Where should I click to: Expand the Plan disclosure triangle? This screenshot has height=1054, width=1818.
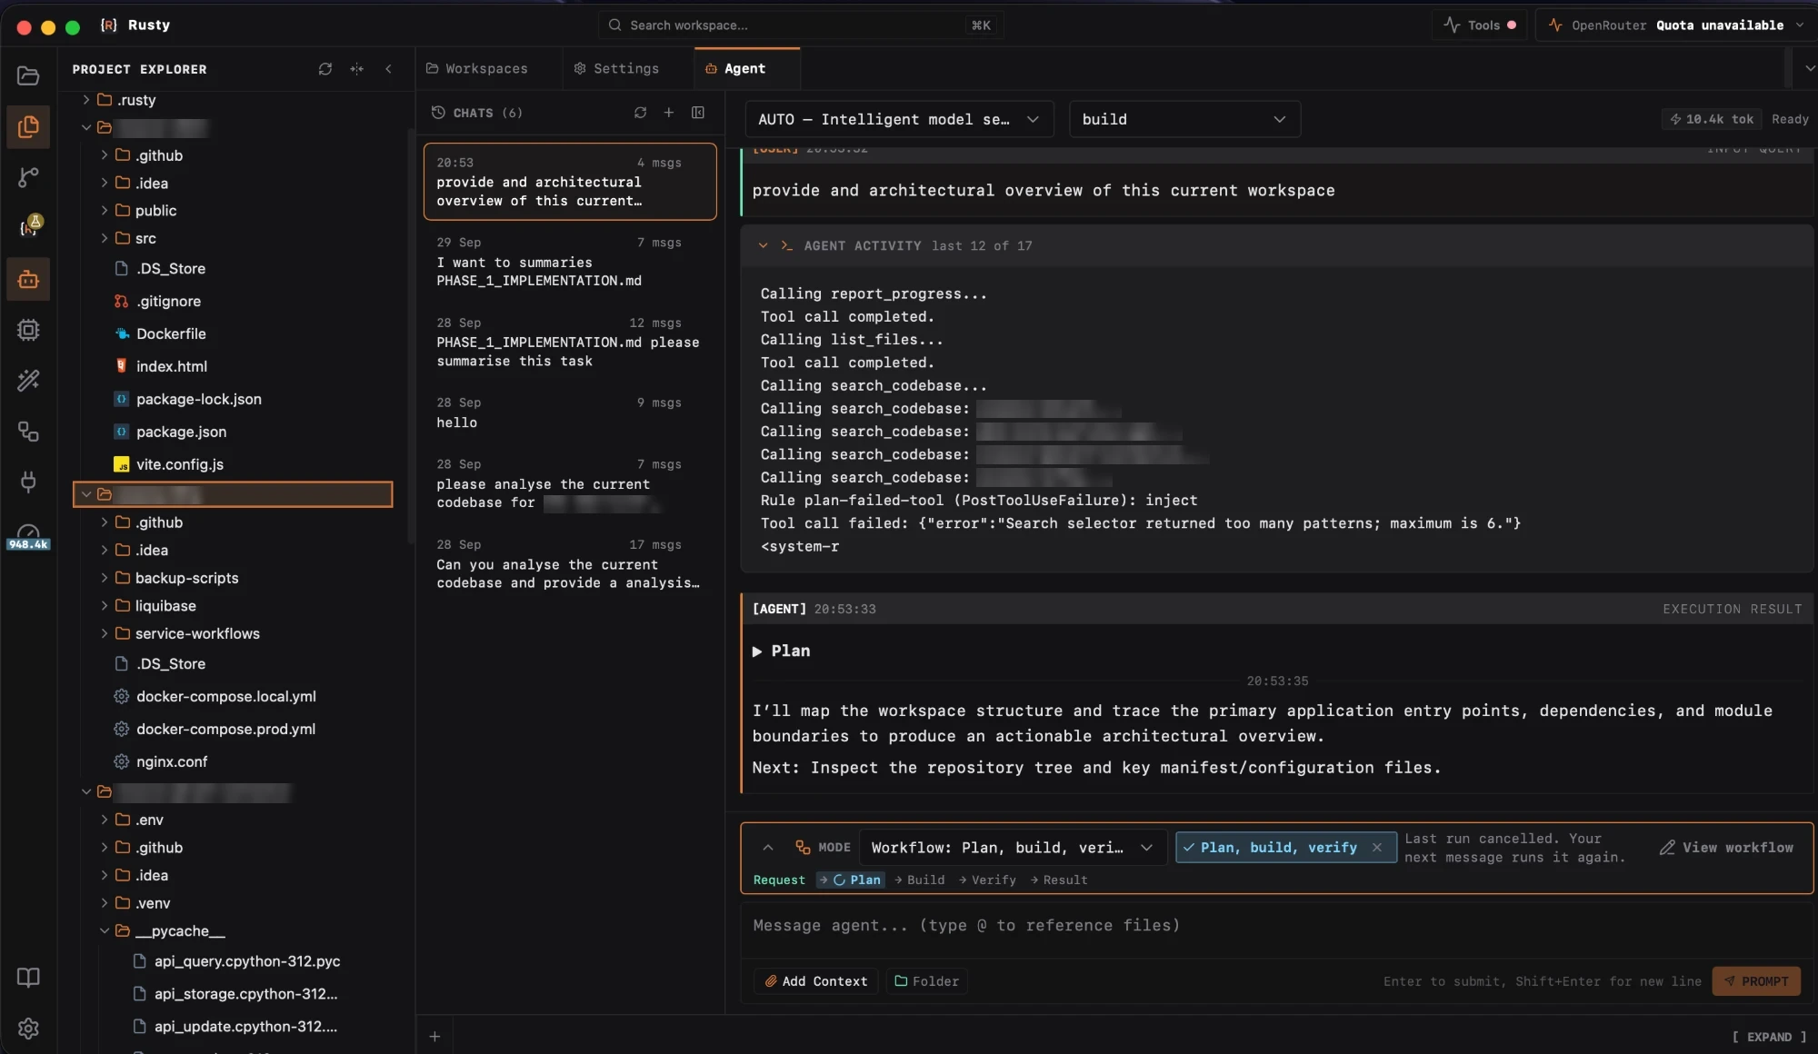tap(757, 651)
